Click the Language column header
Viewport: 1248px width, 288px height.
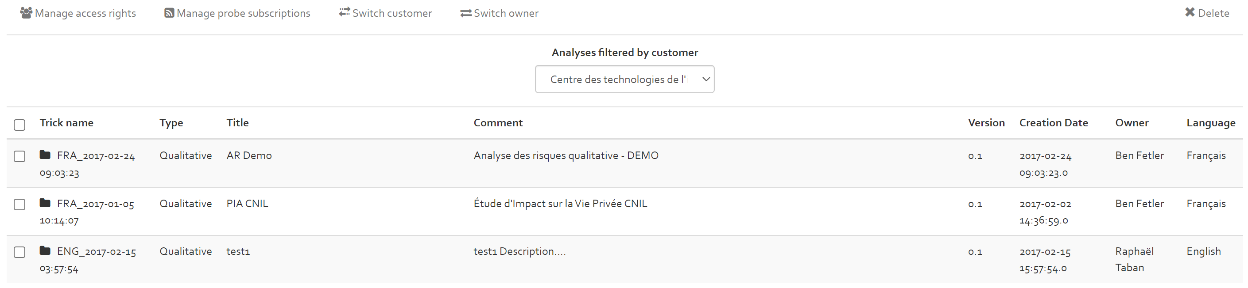pyautogui.click(x=1211, y=123)
